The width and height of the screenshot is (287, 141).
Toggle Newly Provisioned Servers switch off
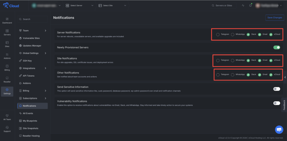277,47
